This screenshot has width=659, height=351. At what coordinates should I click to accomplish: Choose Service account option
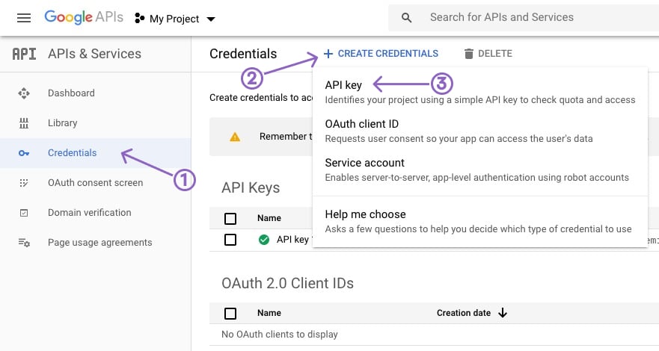pyautogui.click(x=365, y=163)
